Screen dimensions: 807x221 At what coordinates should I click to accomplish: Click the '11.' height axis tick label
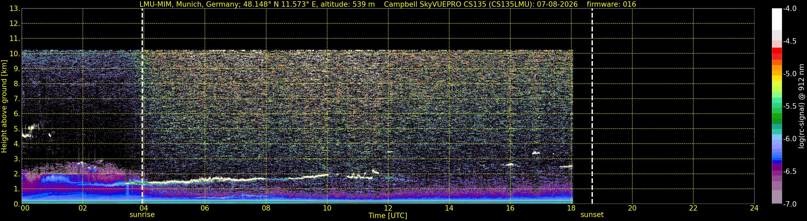pyautogui.click(x=15, y=39)
